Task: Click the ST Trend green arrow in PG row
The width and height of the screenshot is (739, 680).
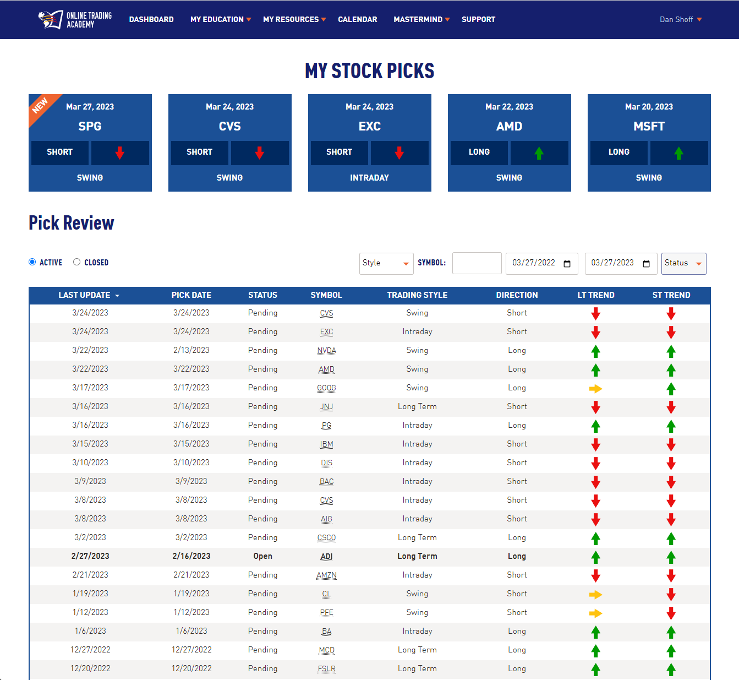Action: (x=671, y=426)
